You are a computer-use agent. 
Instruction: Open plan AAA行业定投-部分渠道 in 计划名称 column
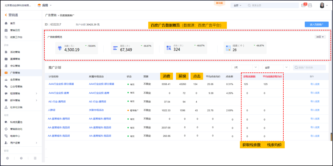(61, 84)
